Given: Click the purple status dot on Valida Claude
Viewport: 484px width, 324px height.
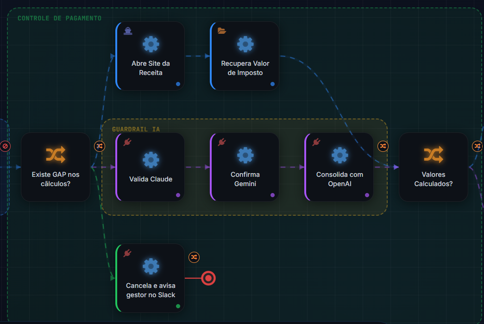Looking at the screenshot, I should click(x=178, y=195).
